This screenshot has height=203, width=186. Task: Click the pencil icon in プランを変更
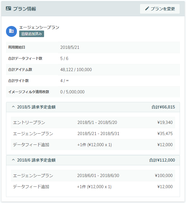tap(147, 9)
